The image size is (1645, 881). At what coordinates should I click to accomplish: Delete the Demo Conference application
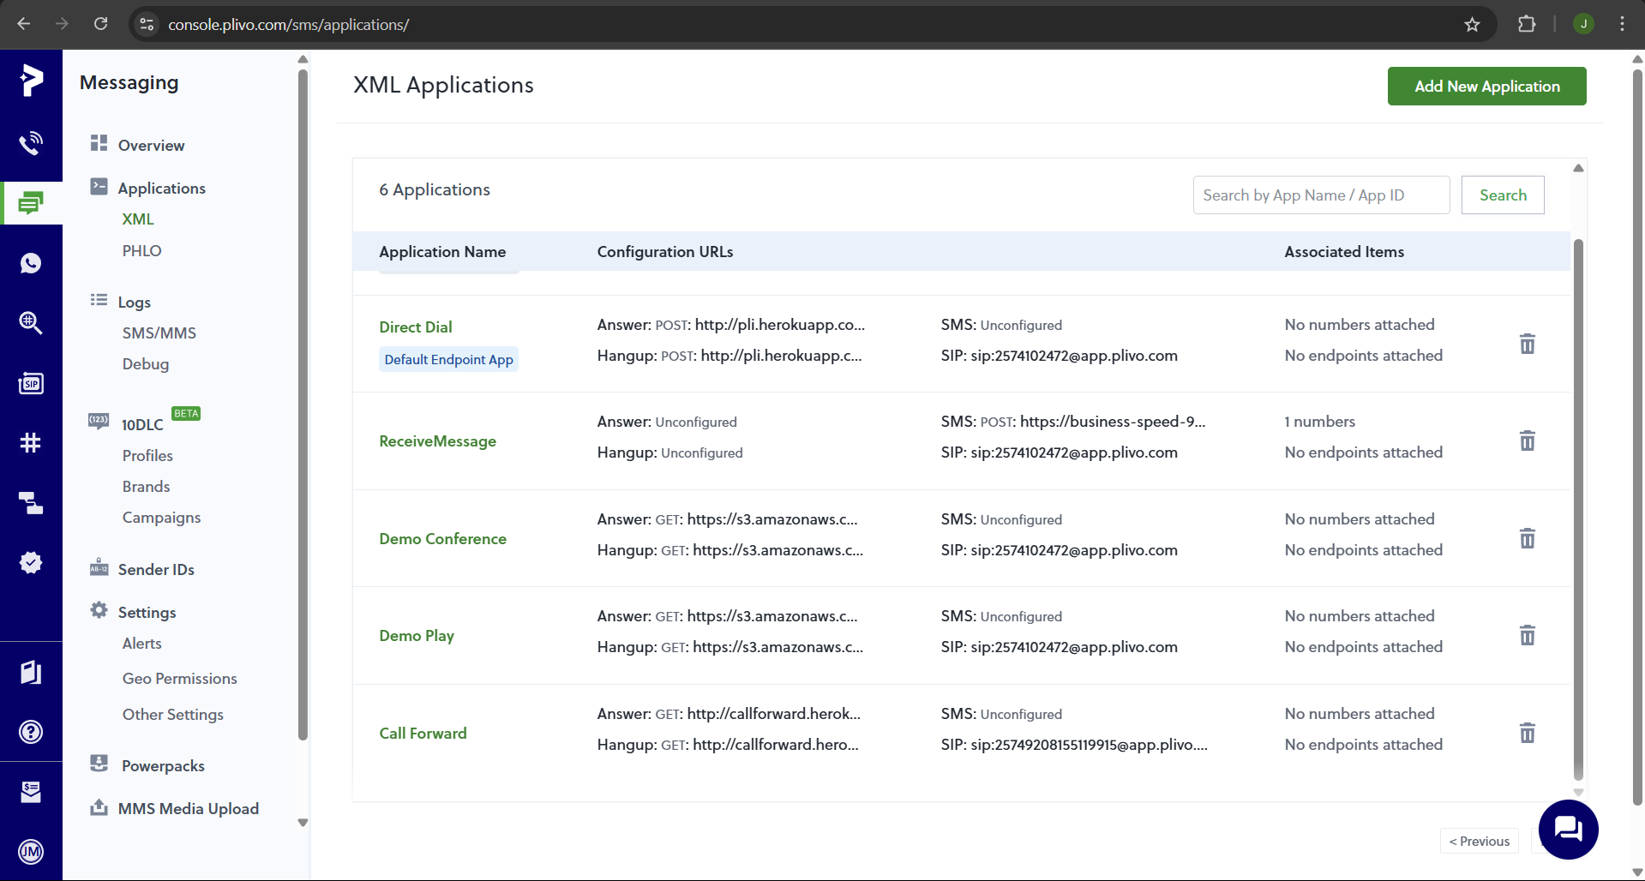pyautogui.click(x=1528, y=538)
